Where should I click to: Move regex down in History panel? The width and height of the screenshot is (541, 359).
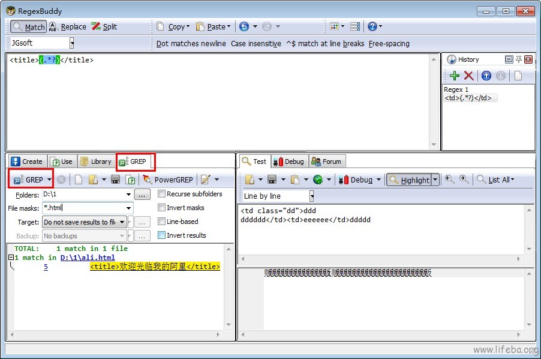tap(501, 76)
